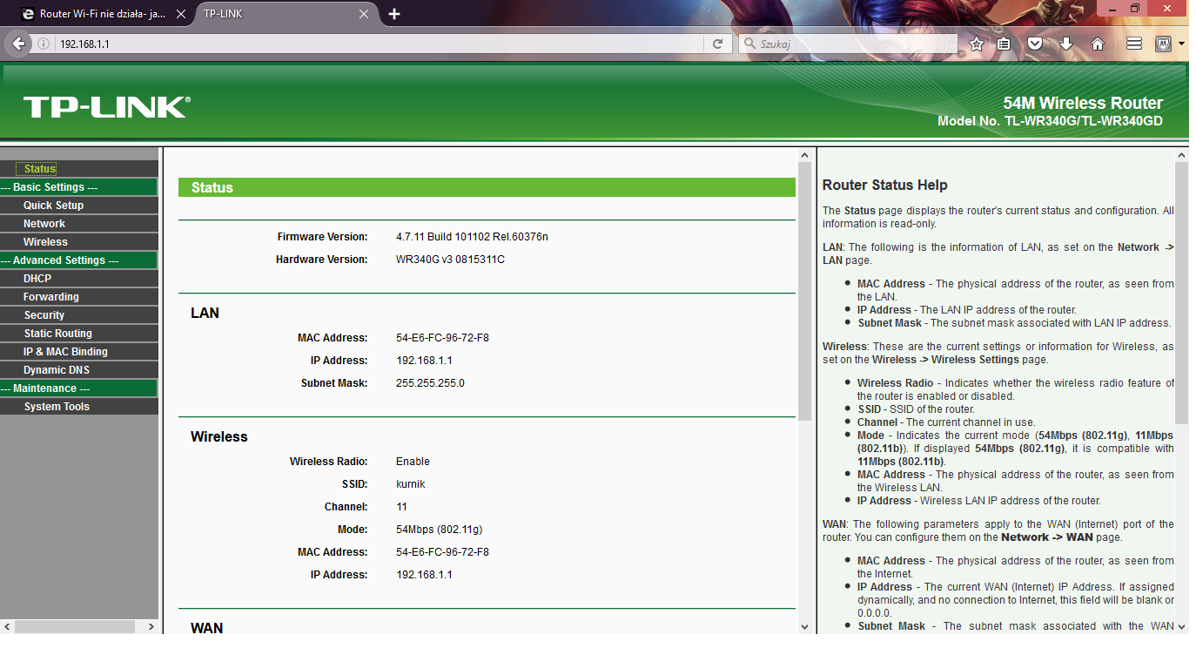Expand the McAfee toolbar dropdown arrow
Image resolution: width=1196 pixels, height=655 pixels.
click(x=1181, y=44)
